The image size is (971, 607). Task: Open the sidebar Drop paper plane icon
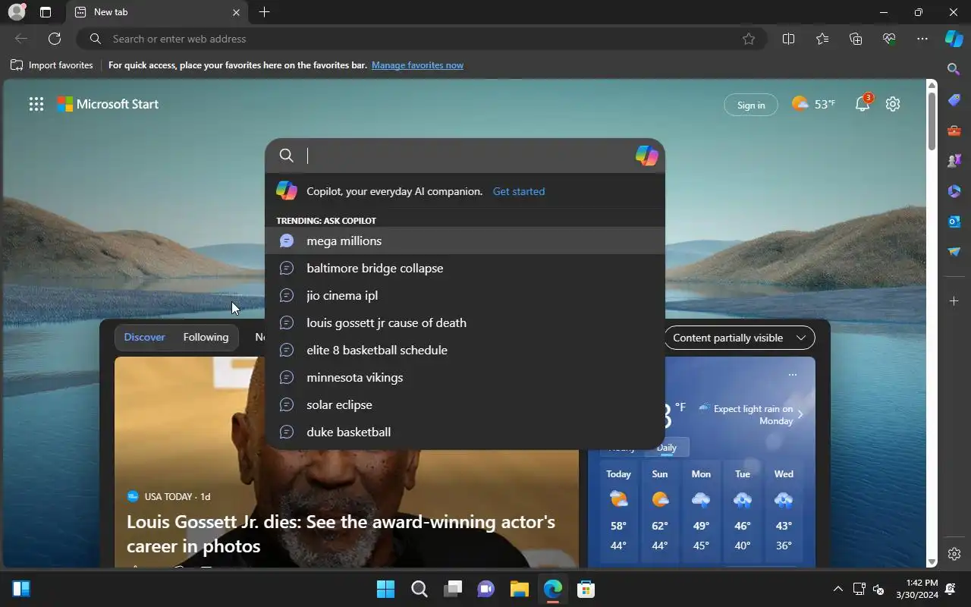click(954, 251)
